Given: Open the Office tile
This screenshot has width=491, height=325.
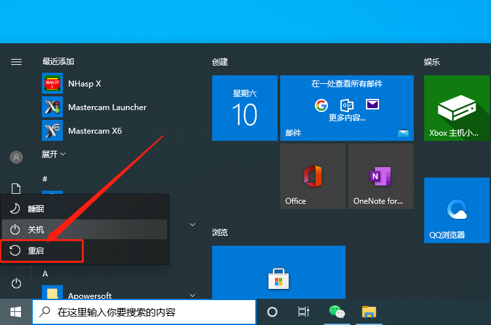Looking at the screenshot, I should [312, 176].
